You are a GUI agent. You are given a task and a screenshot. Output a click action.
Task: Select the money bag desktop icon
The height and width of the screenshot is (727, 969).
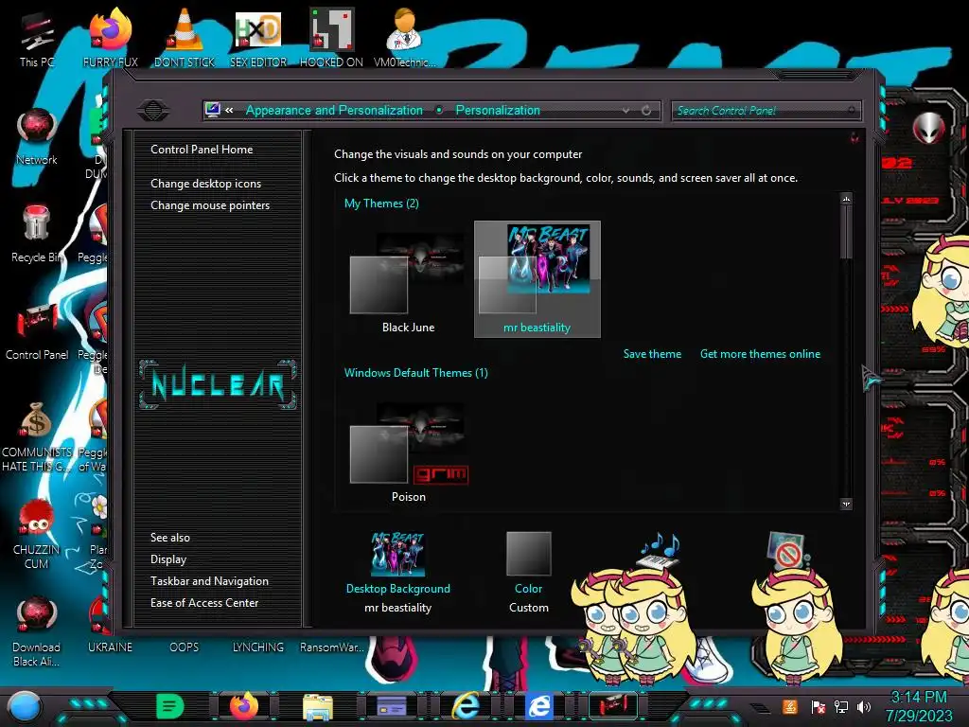(x=37, y=437)
